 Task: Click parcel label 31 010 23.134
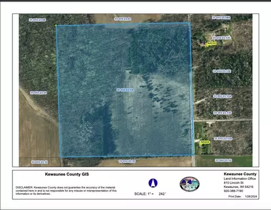click(x=222, y=96)
